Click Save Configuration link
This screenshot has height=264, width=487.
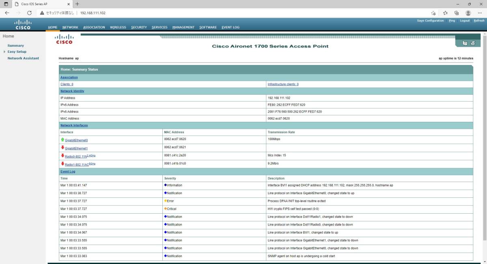[430, 20]
